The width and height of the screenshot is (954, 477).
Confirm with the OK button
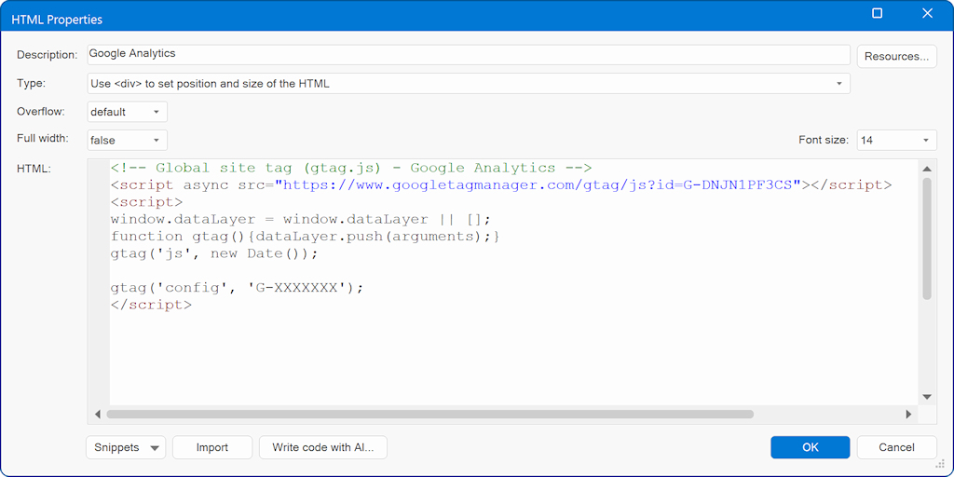(811, 448)
